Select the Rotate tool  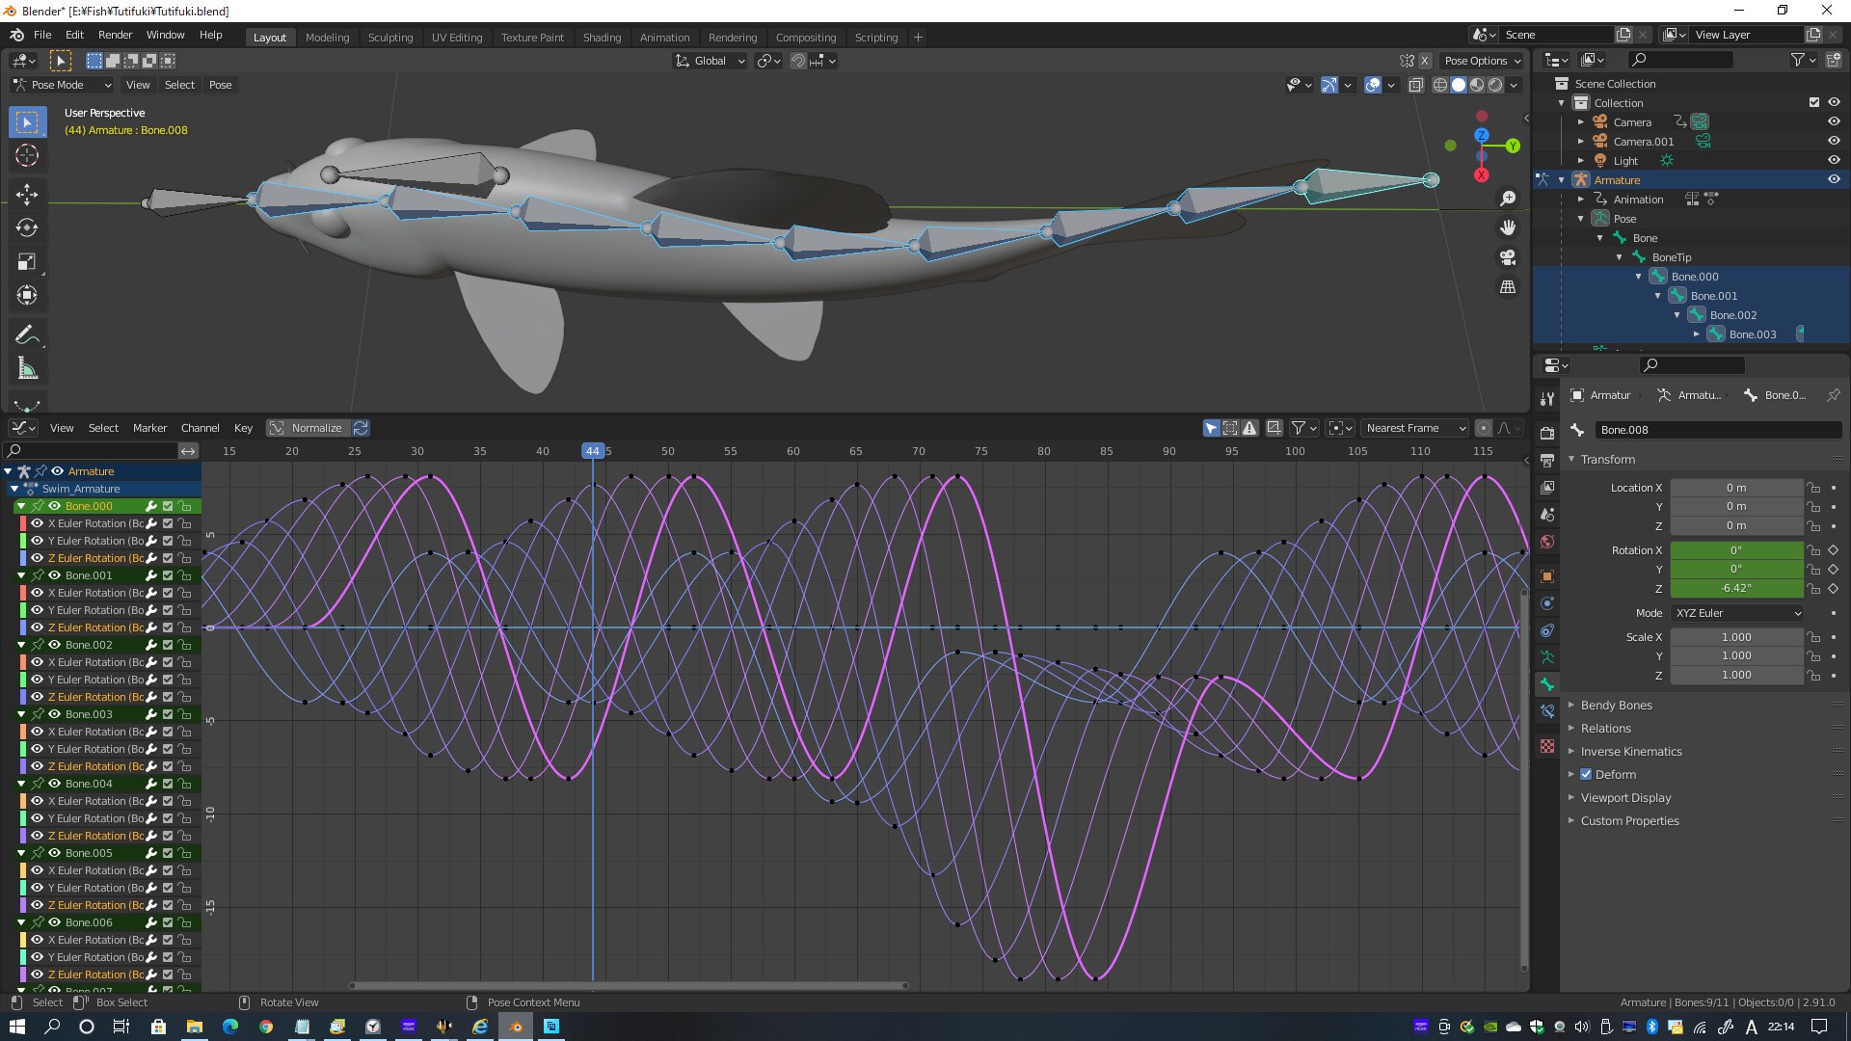tap(27, 228)
